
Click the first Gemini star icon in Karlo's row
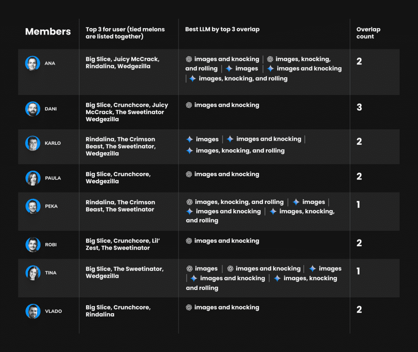pos(189,139)
